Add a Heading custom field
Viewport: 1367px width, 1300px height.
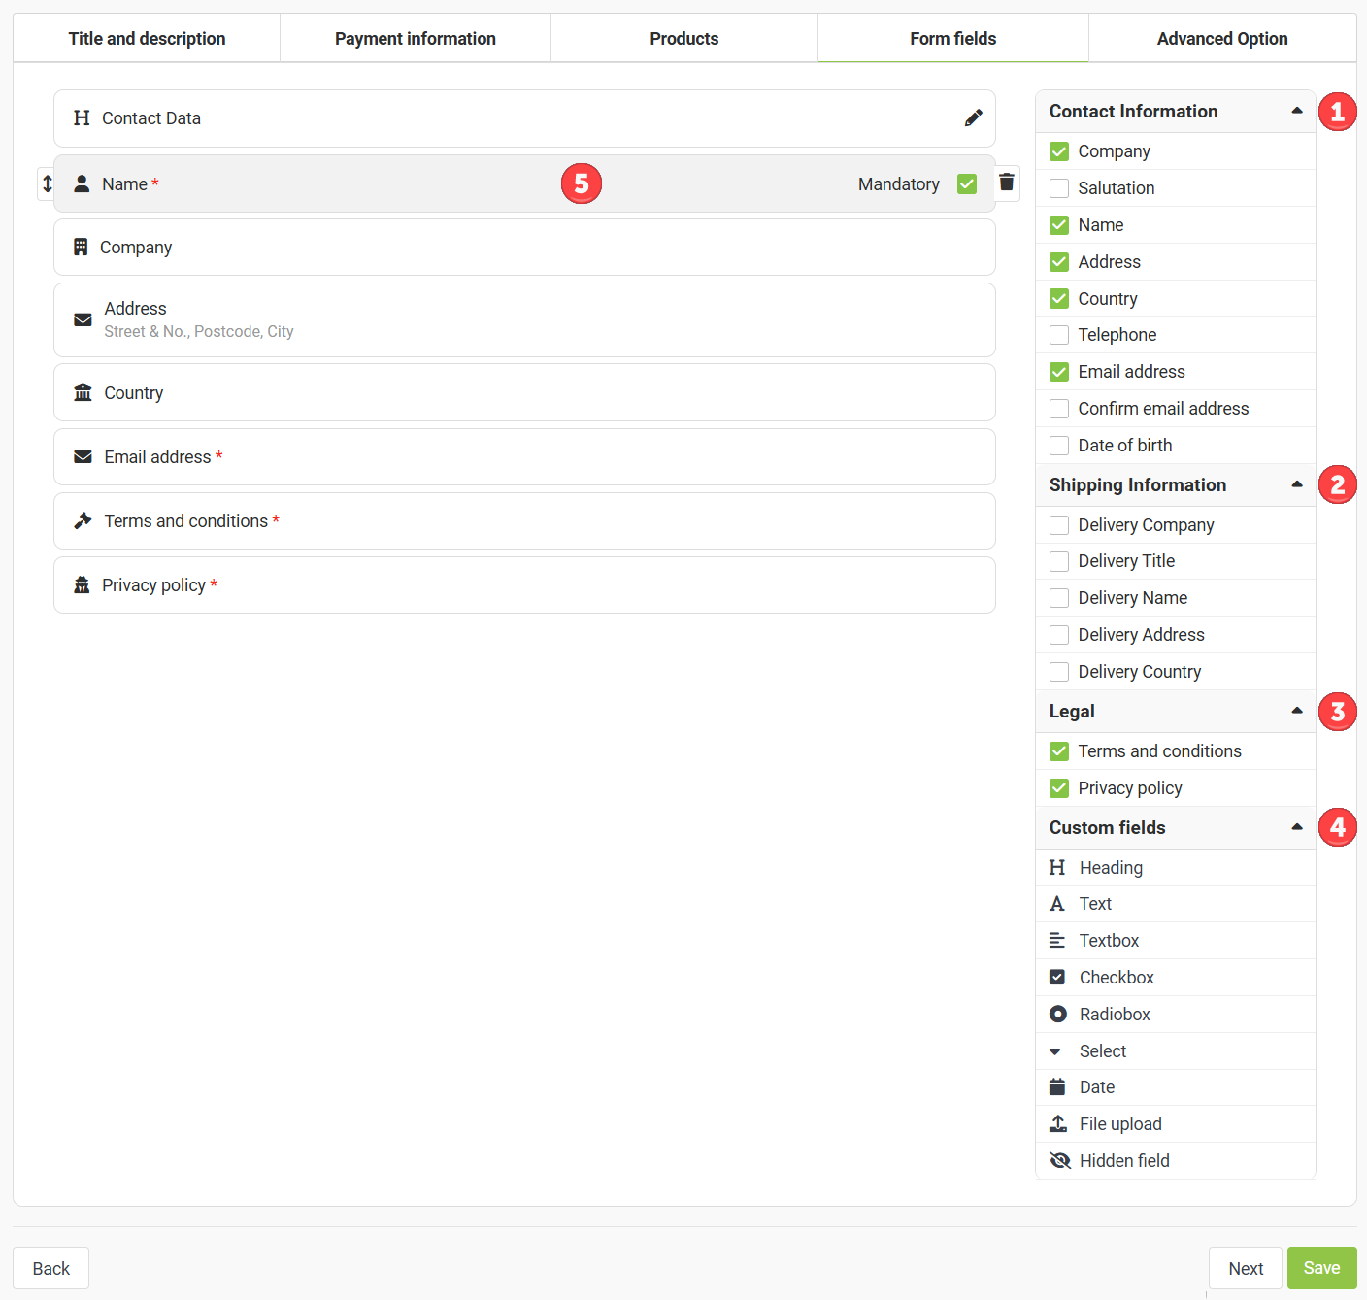coord(1110,868)
